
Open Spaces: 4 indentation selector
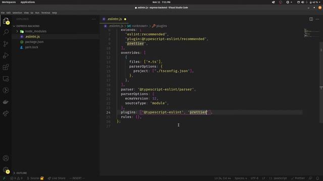click(x=241, y=178)
